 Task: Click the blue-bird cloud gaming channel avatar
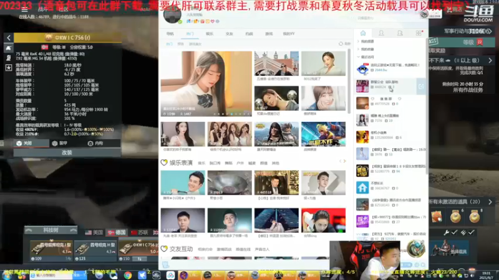[362, 69]
